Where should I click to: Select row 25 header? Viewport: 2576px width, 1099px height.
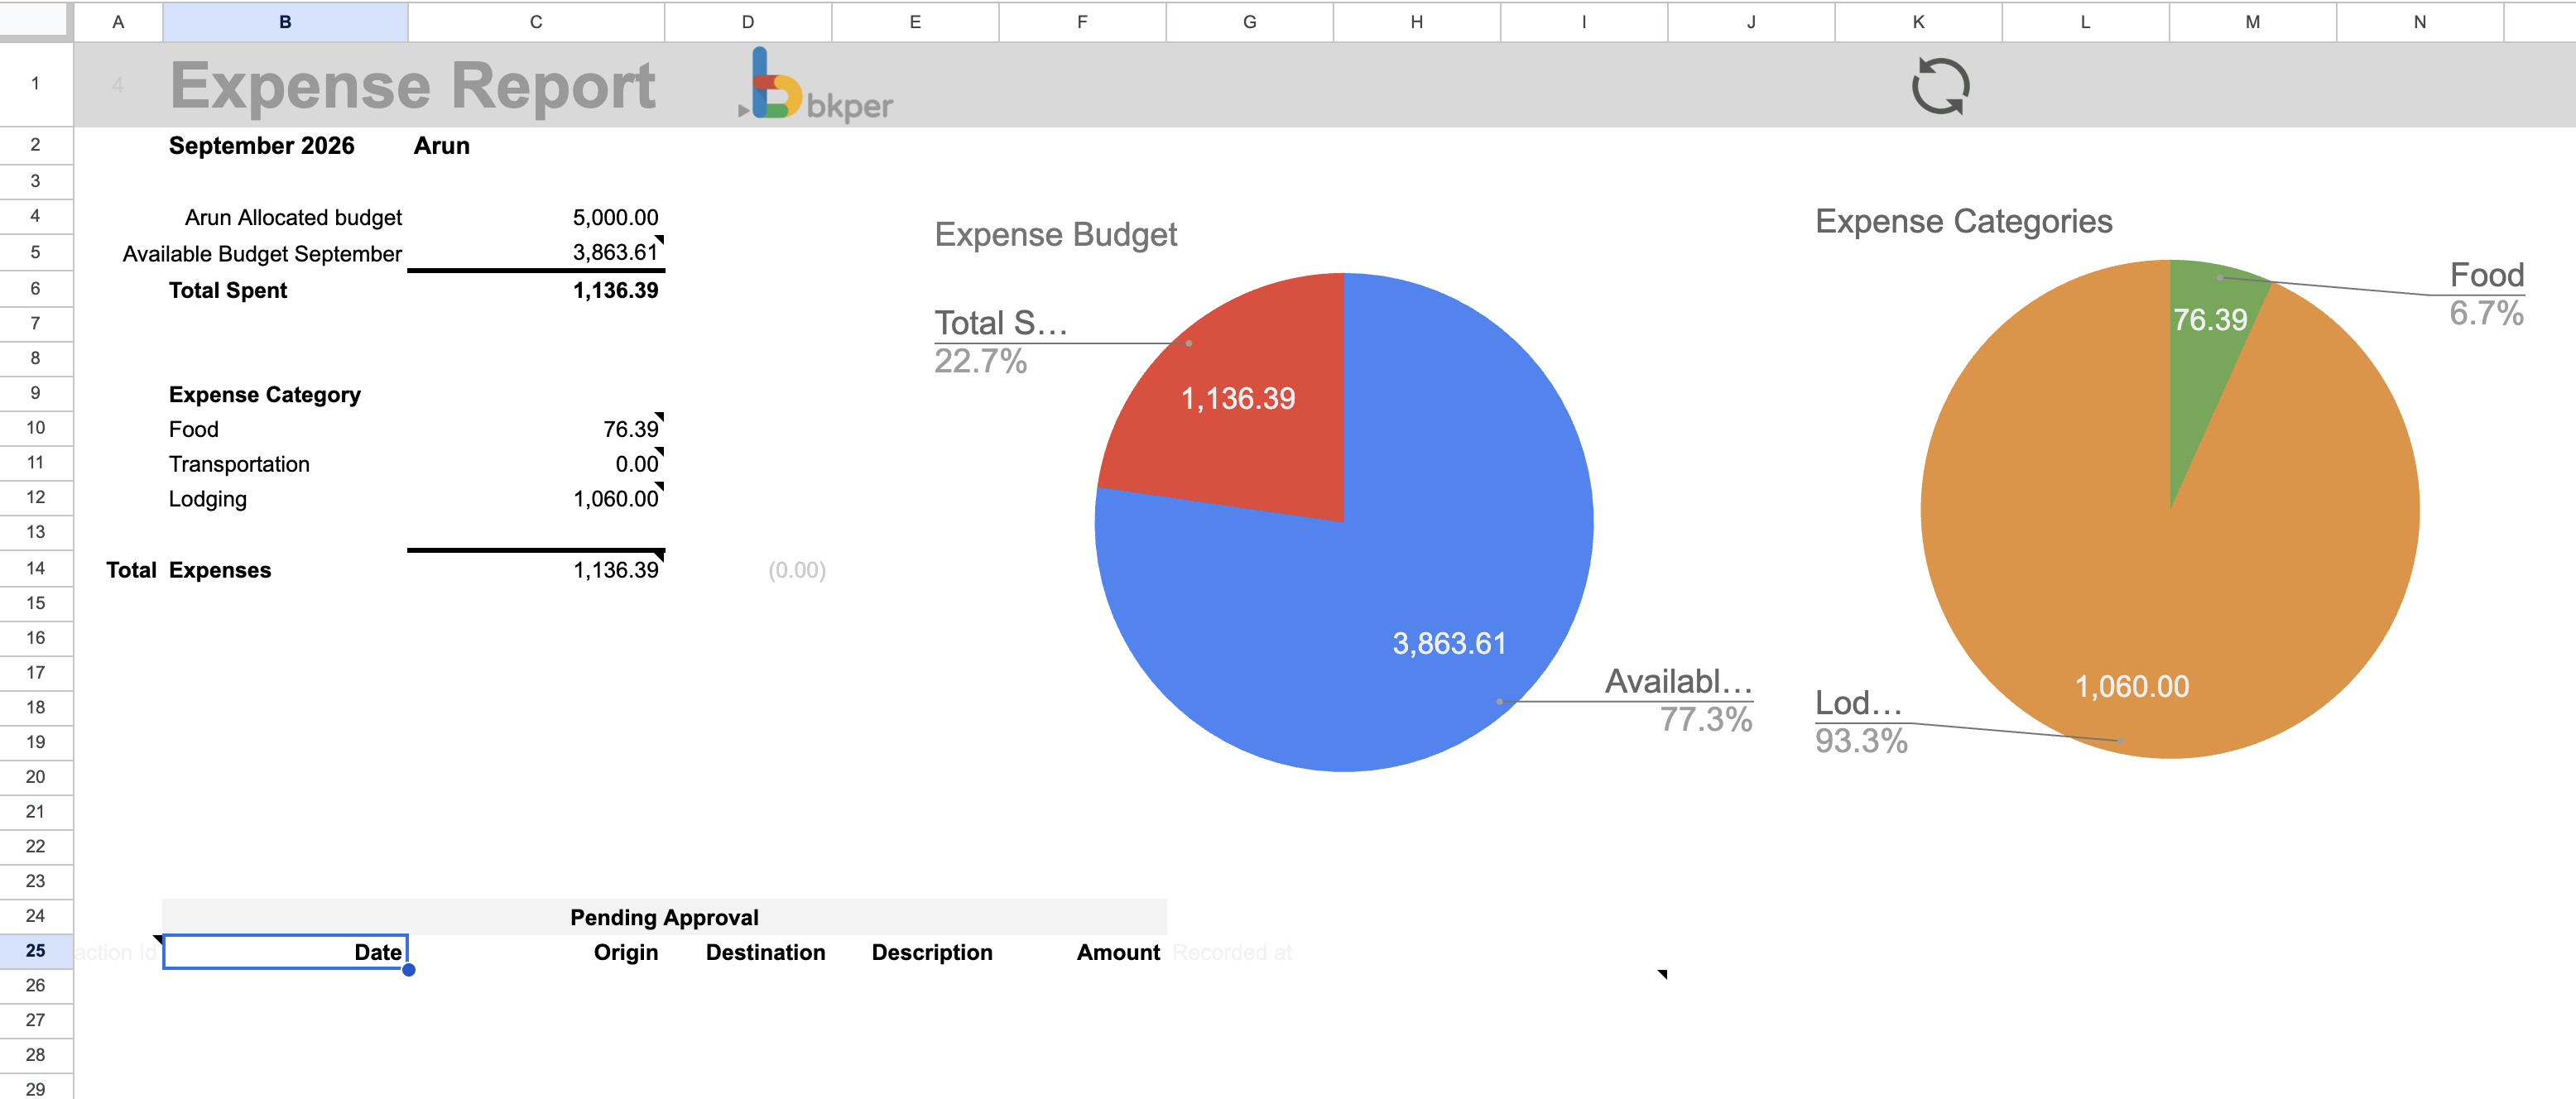point(36,951)
